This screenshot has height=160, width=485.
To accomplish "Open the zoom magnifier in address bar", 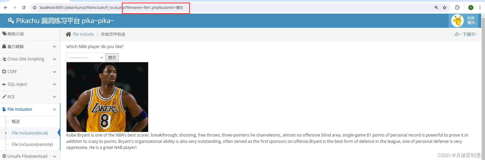I will 436,8.
